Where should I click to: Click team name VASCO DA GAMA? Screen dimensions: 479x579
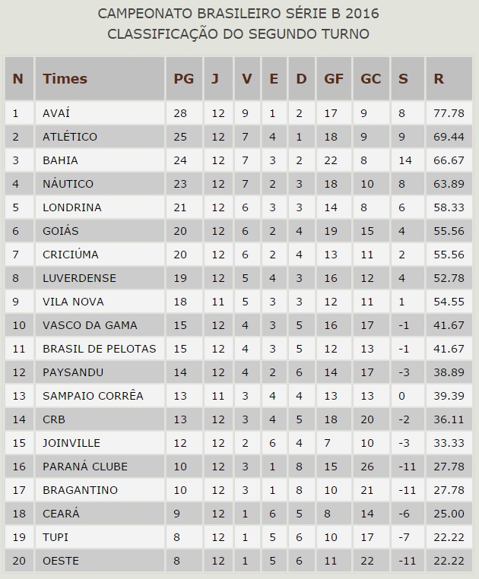coord(90,325)
